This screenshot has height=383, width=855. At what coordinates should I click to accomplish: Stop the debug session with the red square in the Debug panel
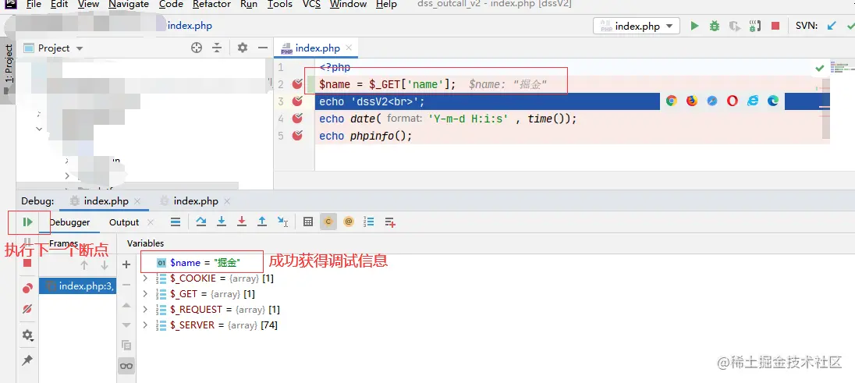[27, 263]
